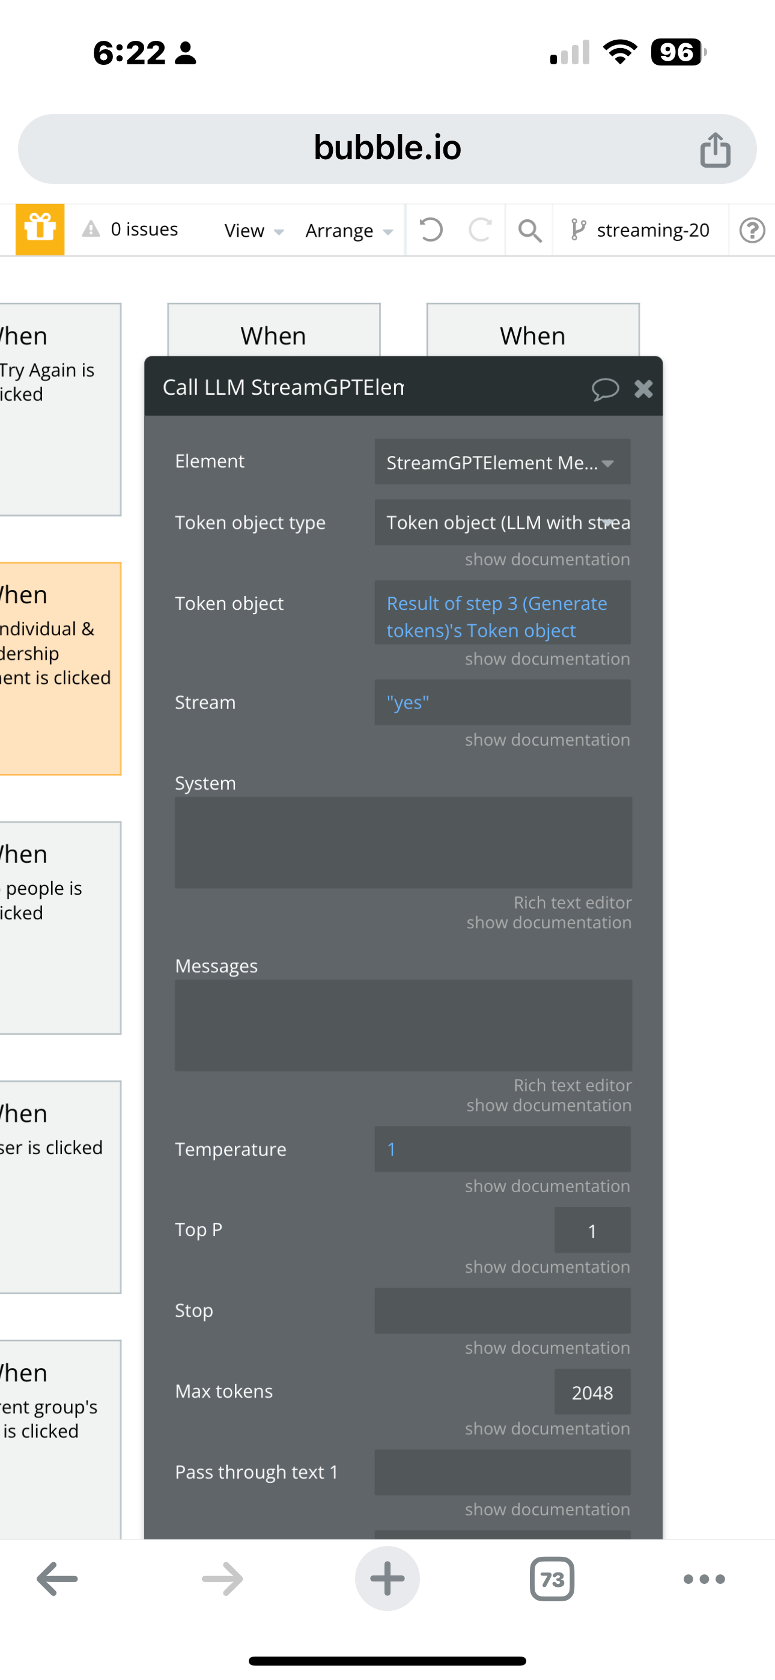The width and height of the screenshot is (775, 1680).
Task: Open search with the magnifier icon
Action: coord(529,230)
